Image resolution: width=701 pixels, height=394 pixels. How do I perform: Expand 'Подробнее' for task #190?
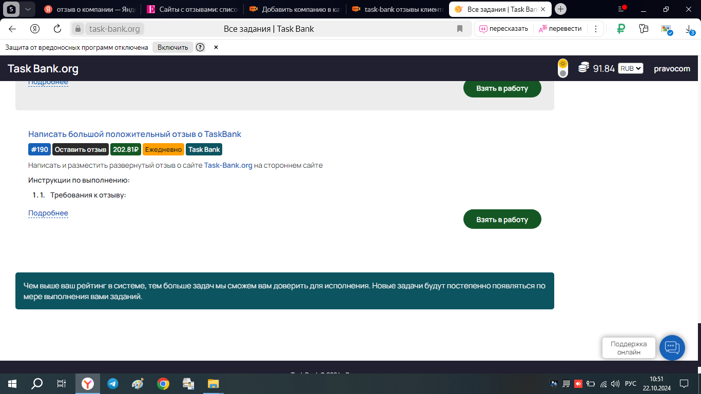coord(48,213)
